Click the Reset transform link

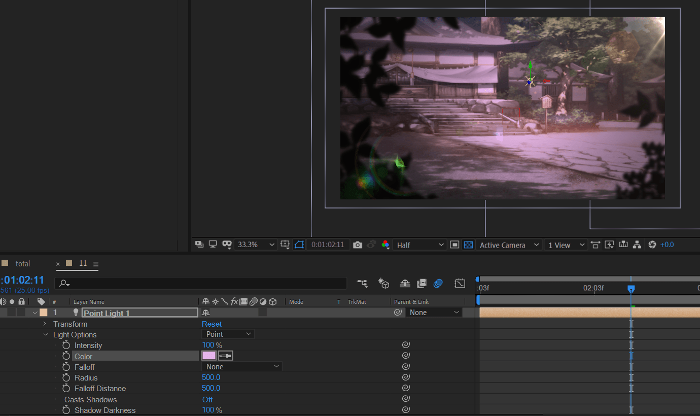click(212, 324)
